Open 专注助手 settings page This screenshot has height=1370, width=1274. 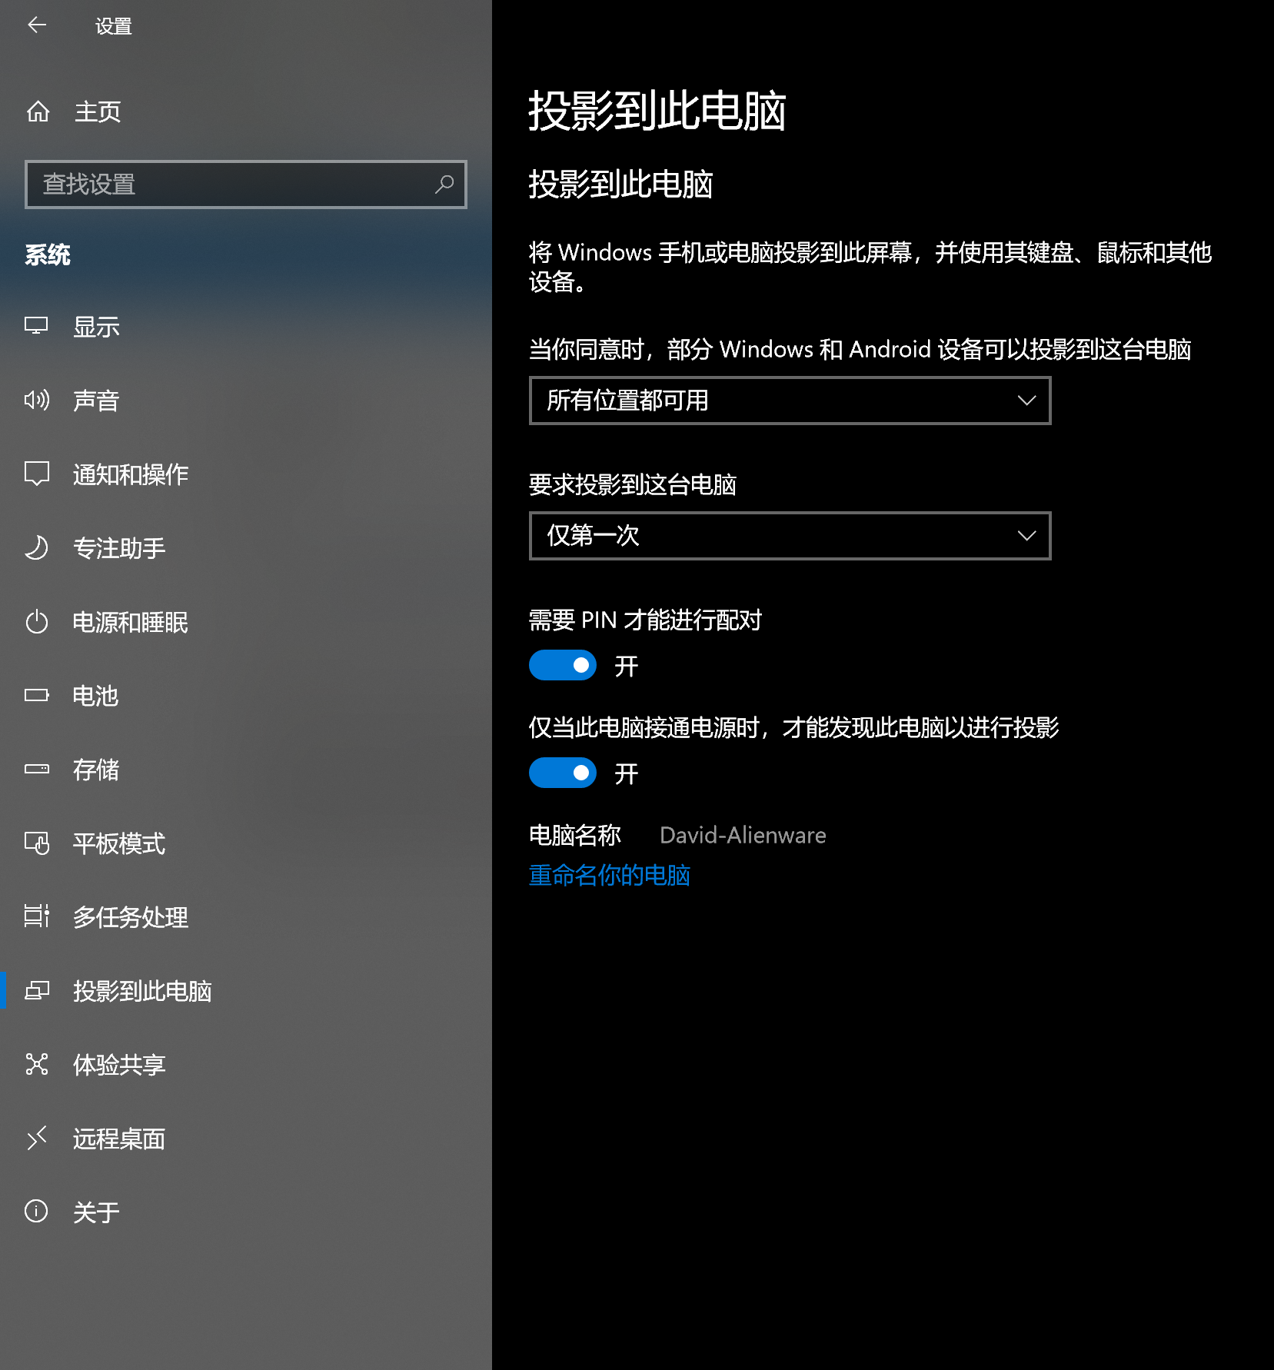click(246, 548)
